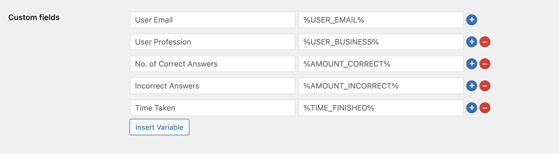Edit the Incorrect Answers name field
The height and width of the screenshot is (154, 559).
point(212,86)
